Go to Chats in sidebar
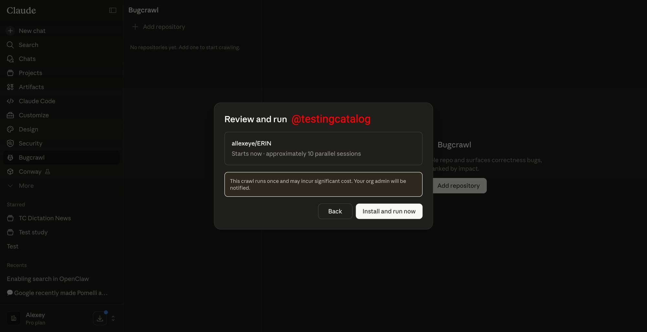 tap(61, 59)
